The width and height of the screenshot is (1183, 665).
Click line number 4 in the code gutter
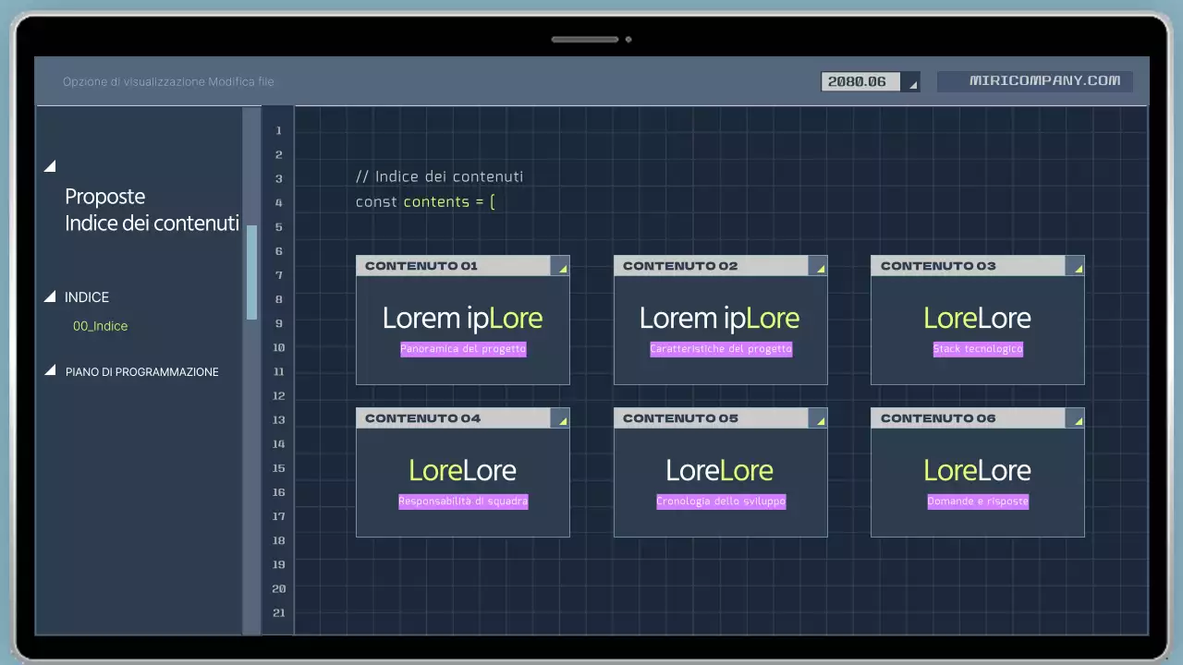pyautogui.click(x=278, y=202)
